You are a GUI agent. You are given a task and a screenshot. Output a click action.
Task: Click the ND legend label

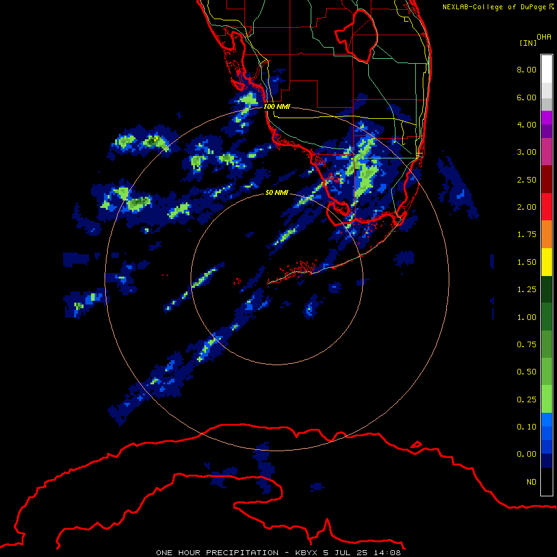tap(532, 482)
